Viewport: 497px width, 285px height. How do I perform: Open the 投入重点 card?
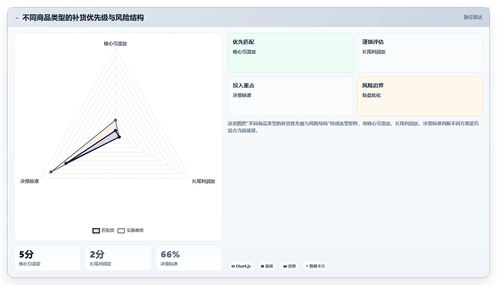(x=291, y=96)
